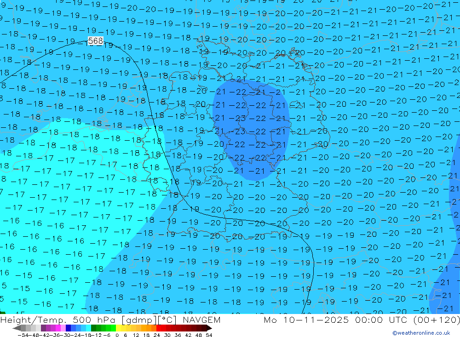The height and width of the screenshot is (337, 460).
Task: Pick the gray arrow end of the color scale
Action: [x=17, y=328]
